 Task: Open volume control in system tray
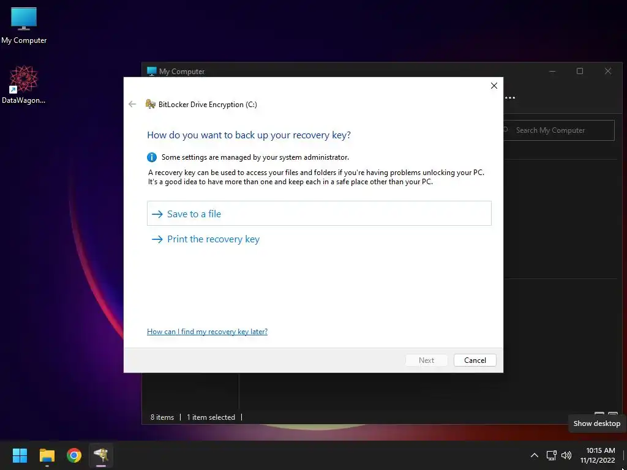point(566,455)
